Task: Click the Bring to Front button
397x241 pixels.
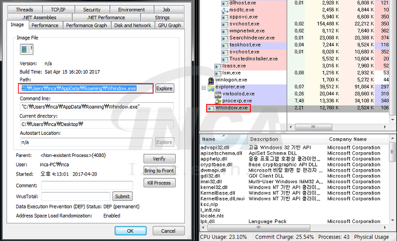Action: 159,170
